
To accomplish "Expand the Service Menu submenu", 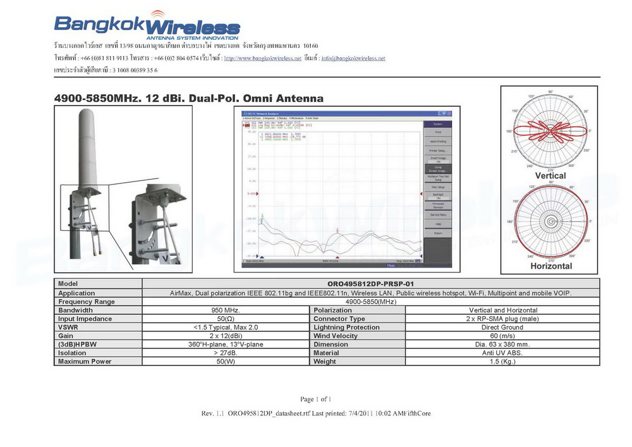I will 437,215.
